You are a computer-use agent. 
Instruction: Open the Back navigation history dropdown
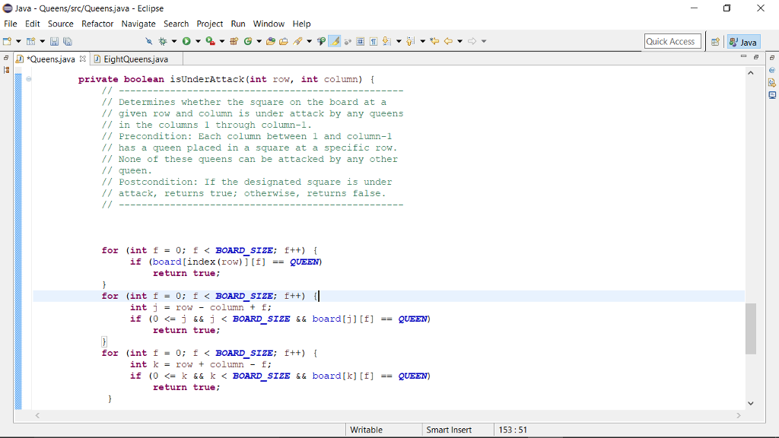[460, 41]
